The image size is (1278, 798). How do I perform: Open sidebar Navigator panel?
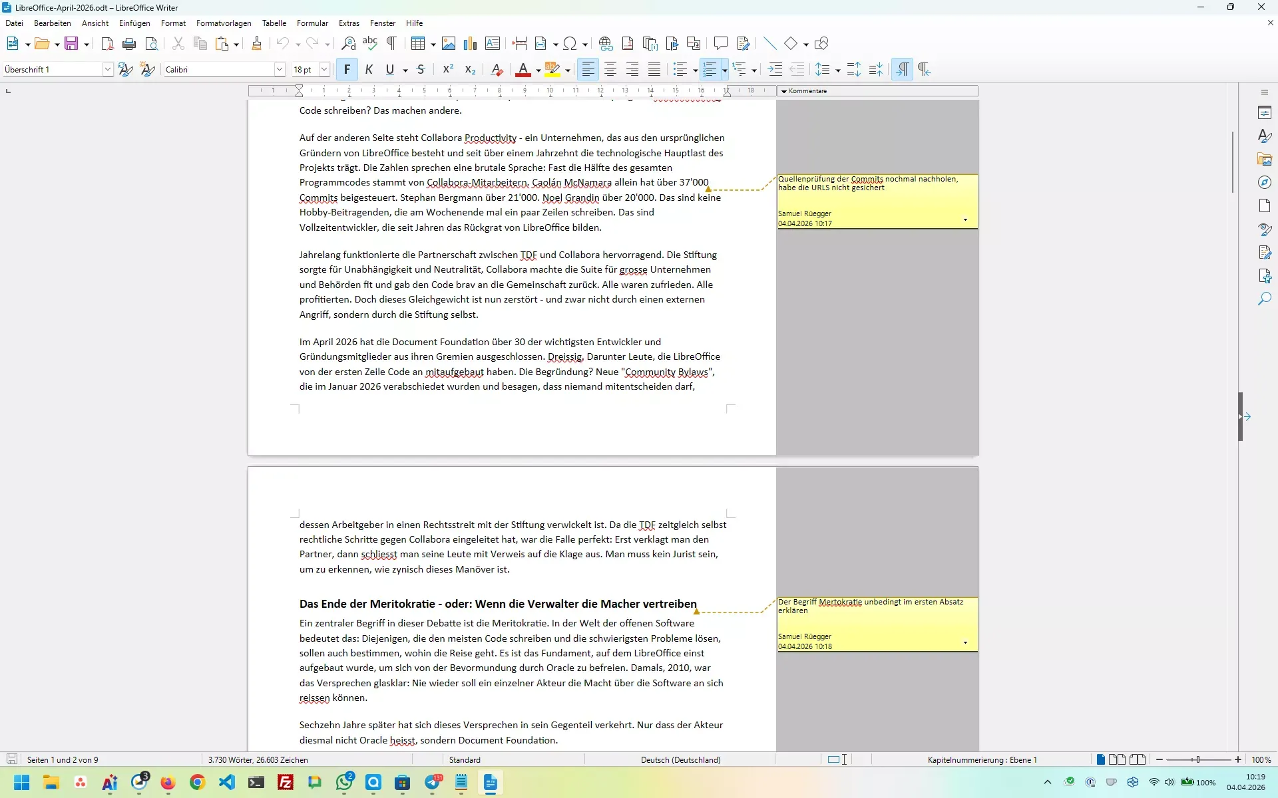coord(1265,183)
